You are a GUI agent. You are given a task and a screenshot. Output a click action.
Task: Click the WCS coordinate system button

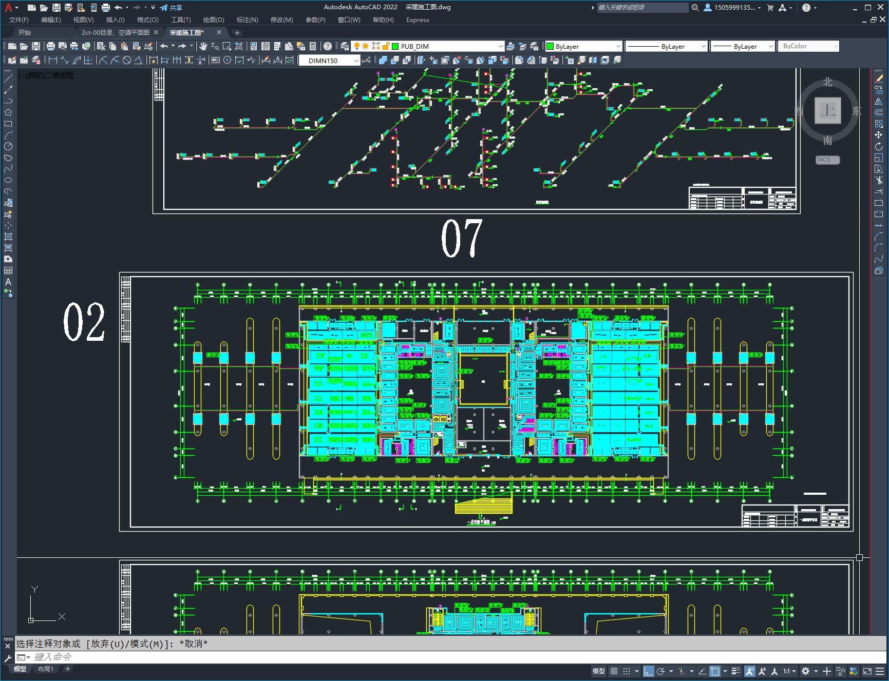(x=827, y=160)
